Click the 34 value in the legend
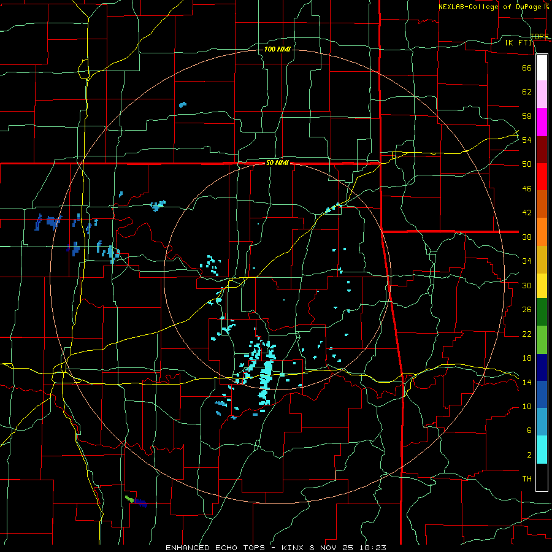 (527, 261)
